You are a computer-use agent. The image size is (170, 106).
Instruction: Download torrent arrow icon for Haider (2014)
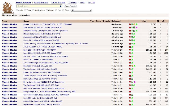pyautogui.click(x=132, y=24)
